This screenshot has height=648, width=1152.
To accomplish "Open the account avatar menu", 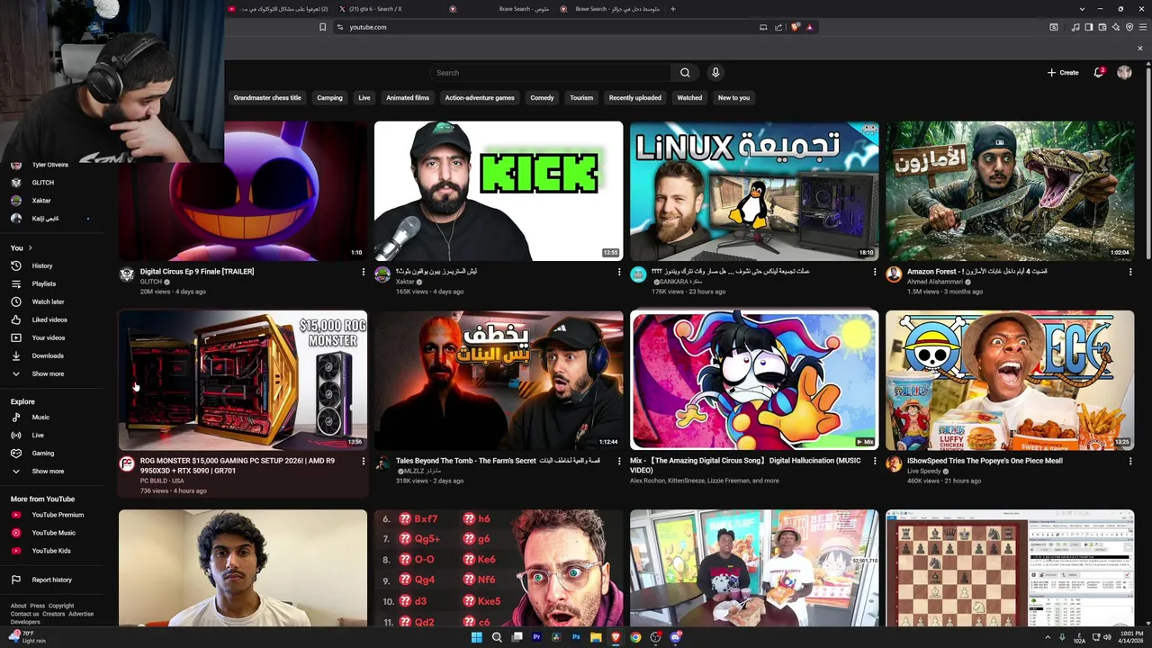I will tap(1124, 72).
